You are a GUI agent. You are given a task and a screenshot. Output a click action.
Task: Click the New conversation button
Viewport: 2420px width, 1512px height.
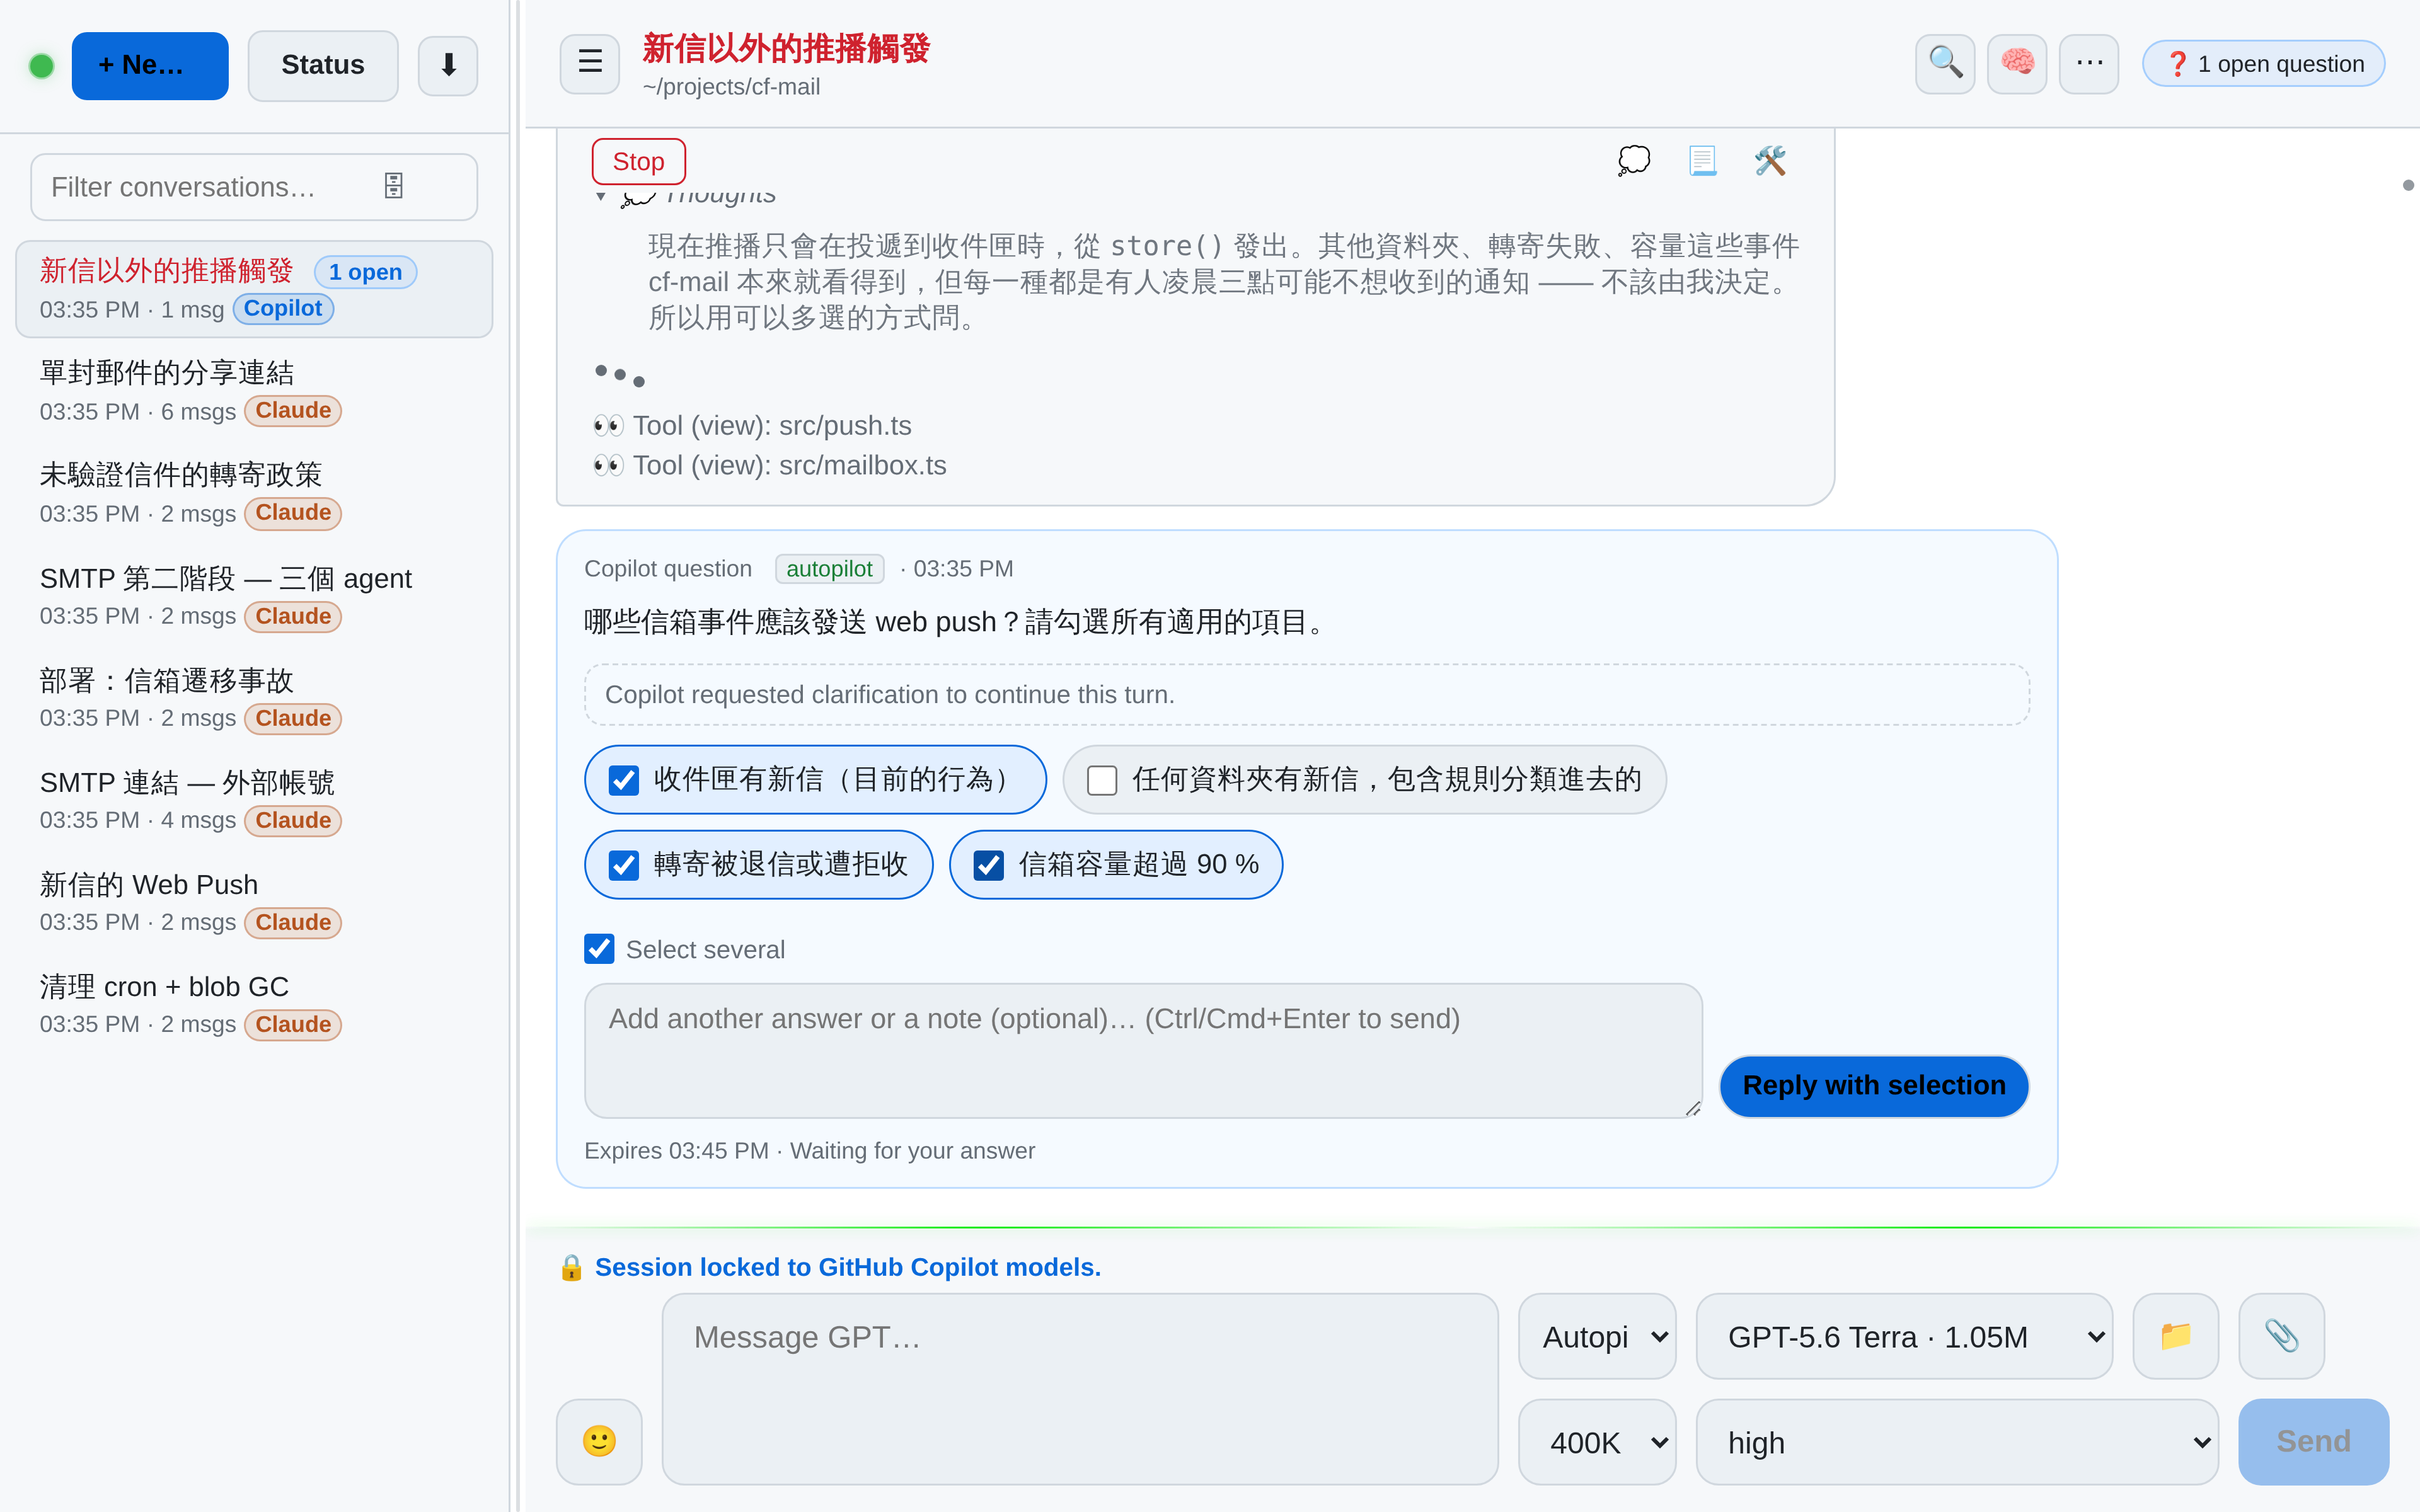tap(150, 65)
